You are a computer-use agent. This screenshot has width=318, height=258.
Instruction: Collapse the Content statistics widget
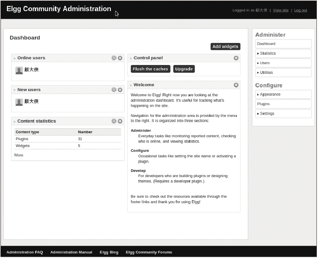[14, 122]
